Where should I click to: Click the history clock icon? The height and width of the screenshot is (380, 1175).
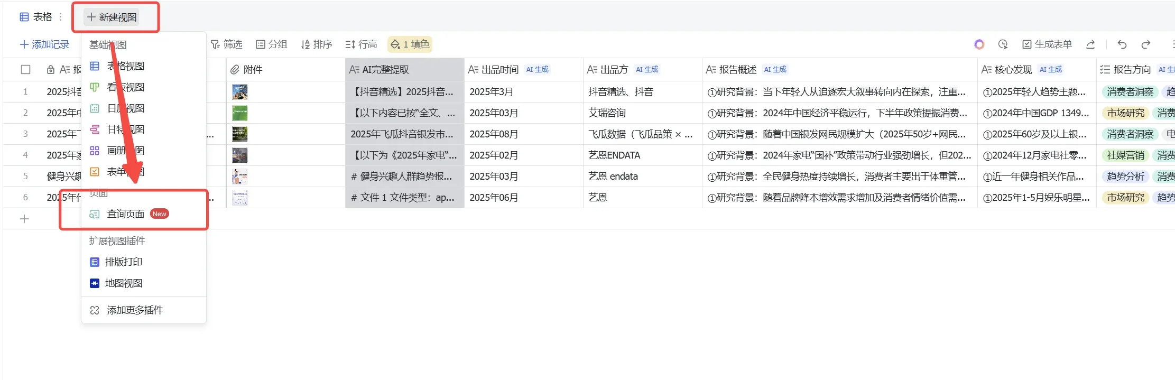click(x=1003, y=44)
